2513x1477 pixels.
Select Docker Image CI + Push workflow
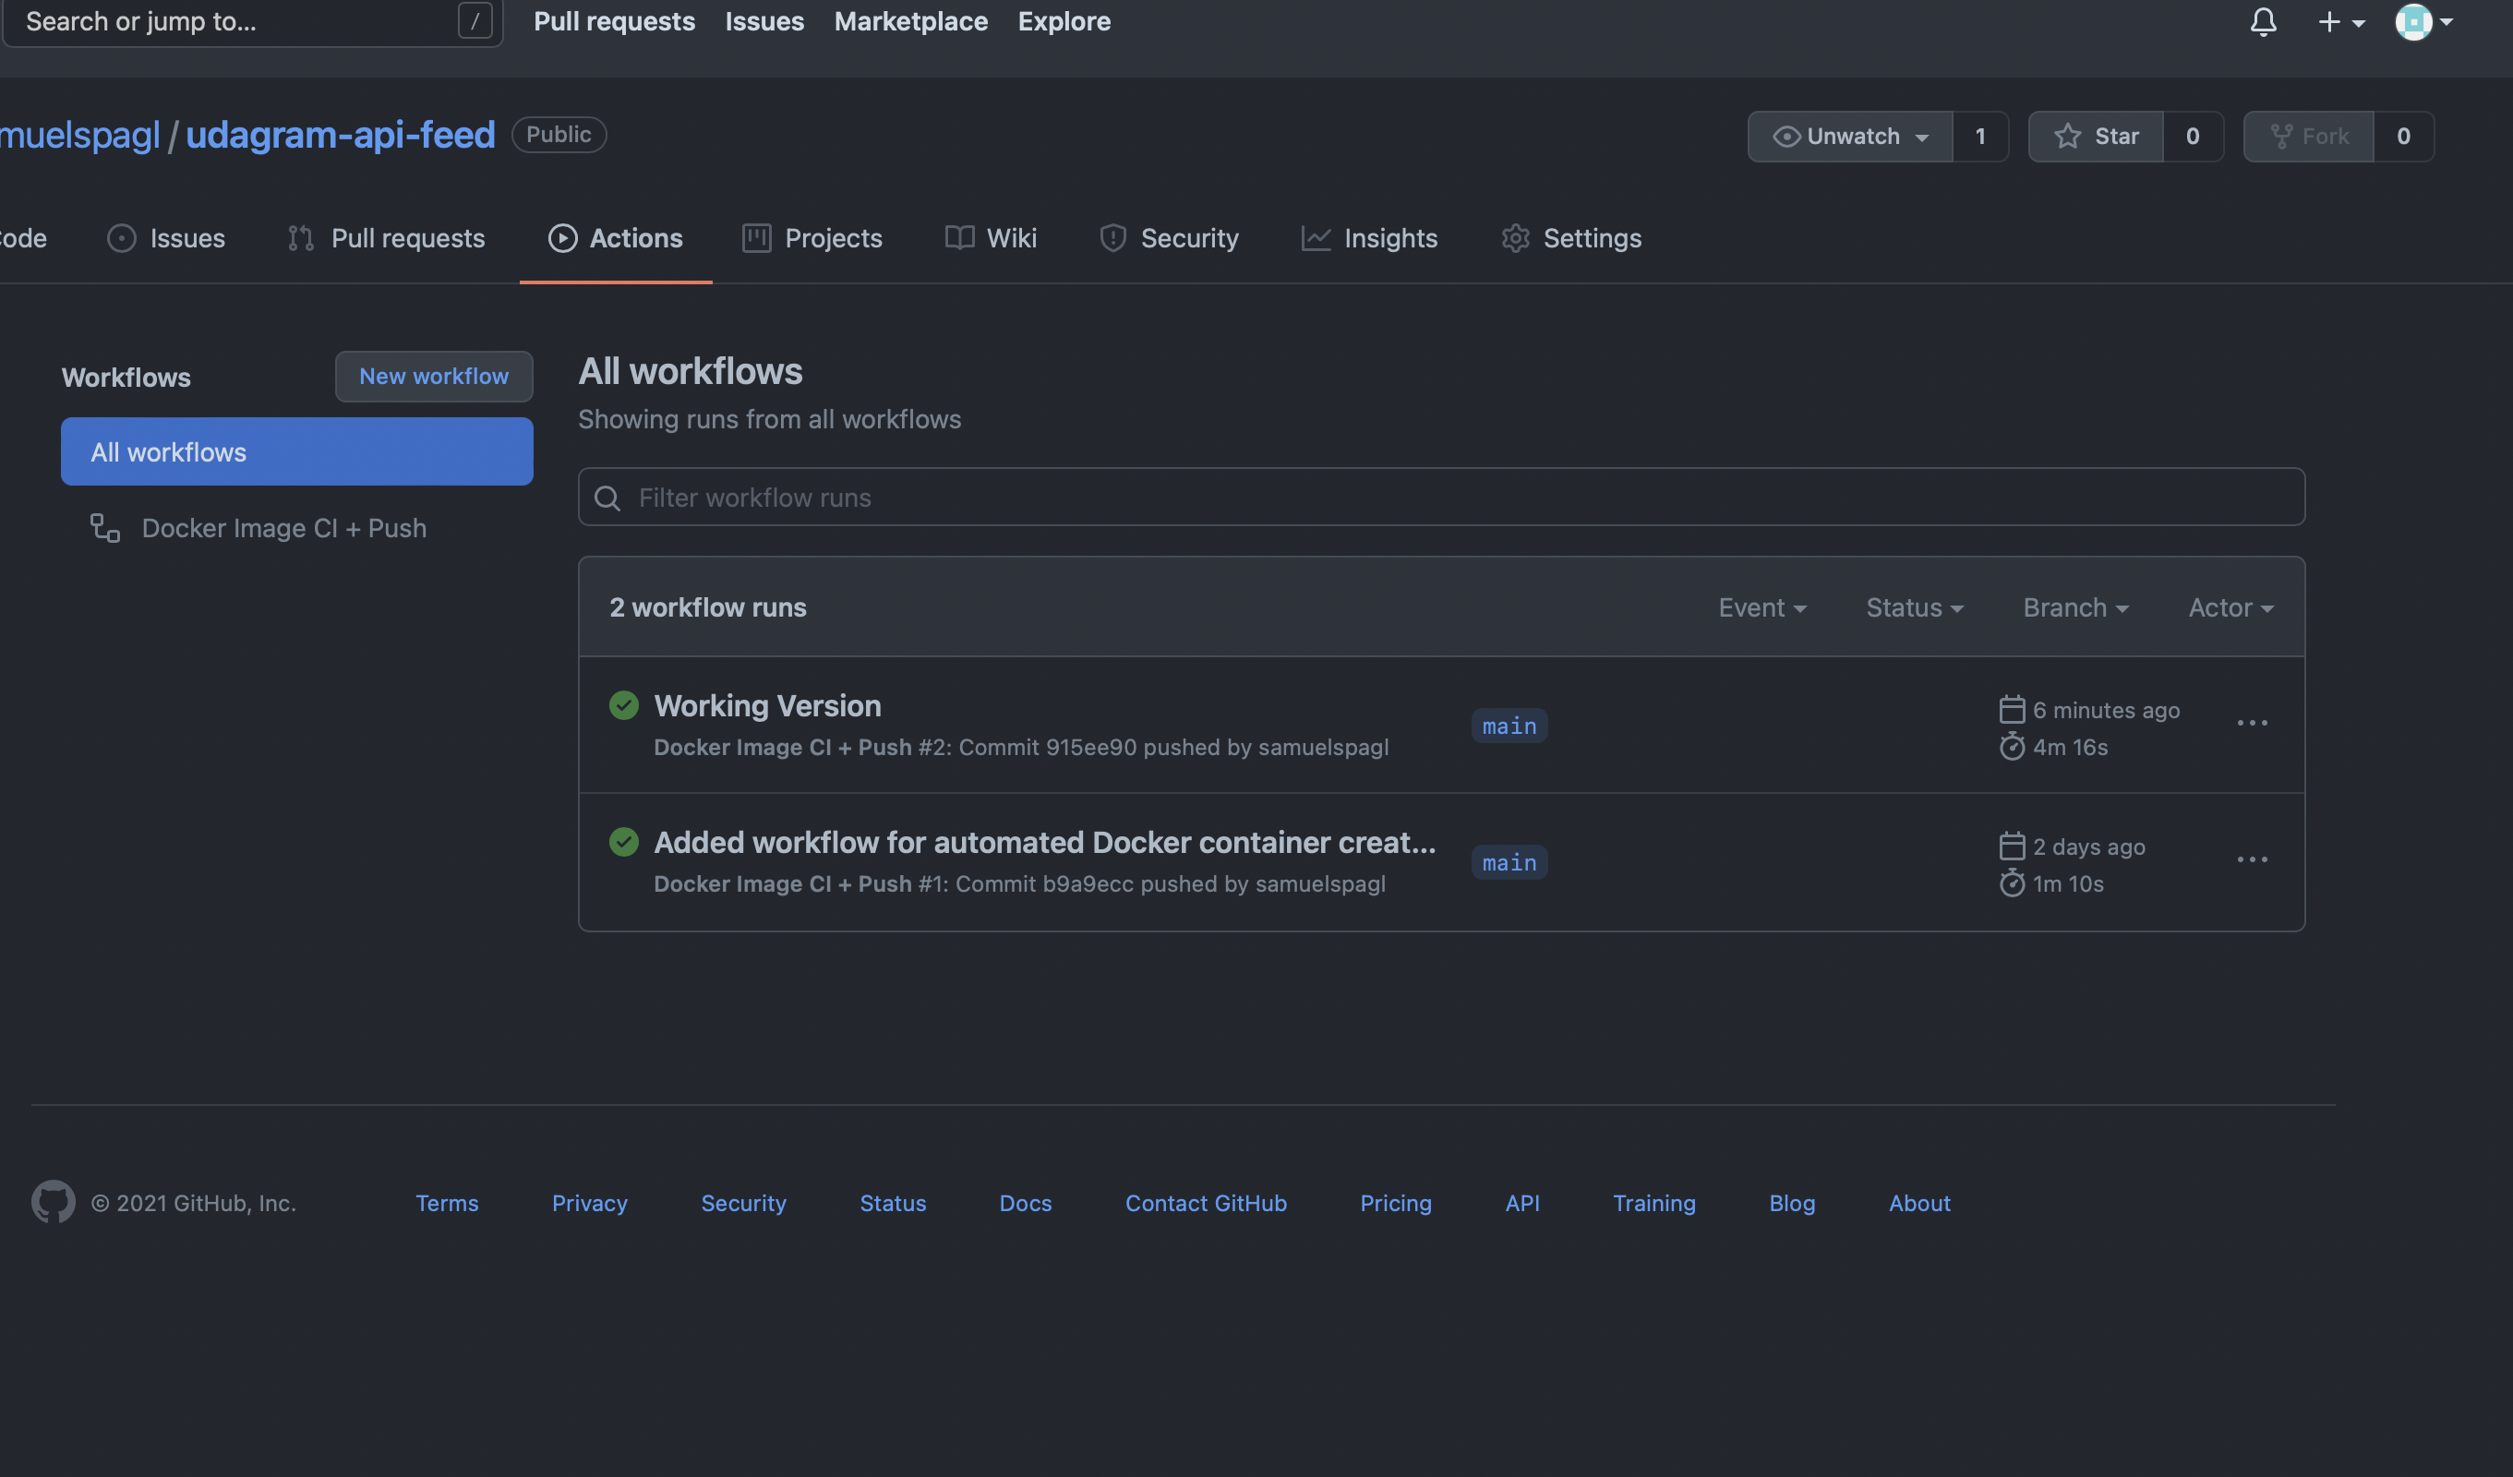pos(283,528)
